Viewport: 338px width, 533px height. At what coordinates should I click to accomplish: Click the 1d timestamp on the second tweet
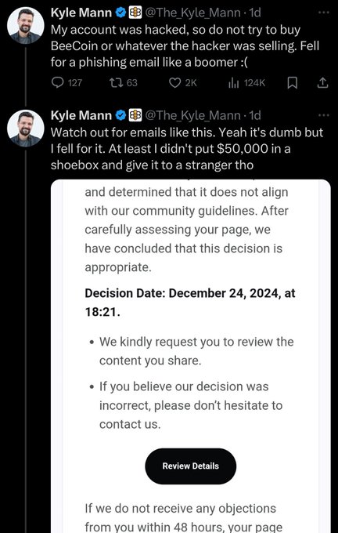[255, 115]
